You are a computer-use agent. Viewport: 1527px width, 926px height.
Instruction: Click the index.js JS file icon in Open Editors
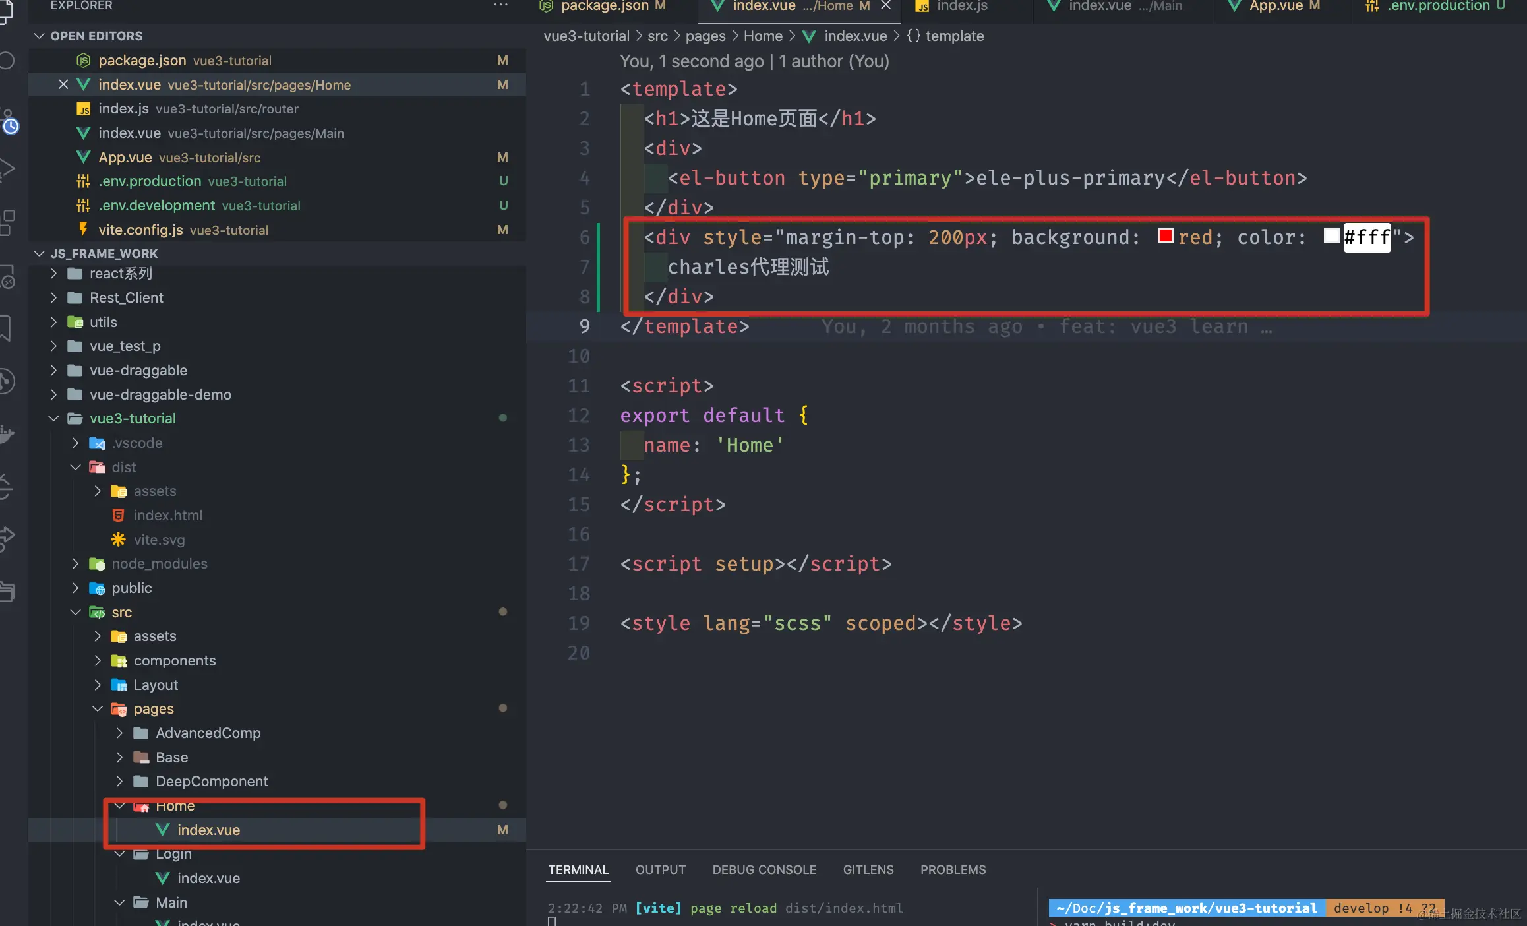83,109
